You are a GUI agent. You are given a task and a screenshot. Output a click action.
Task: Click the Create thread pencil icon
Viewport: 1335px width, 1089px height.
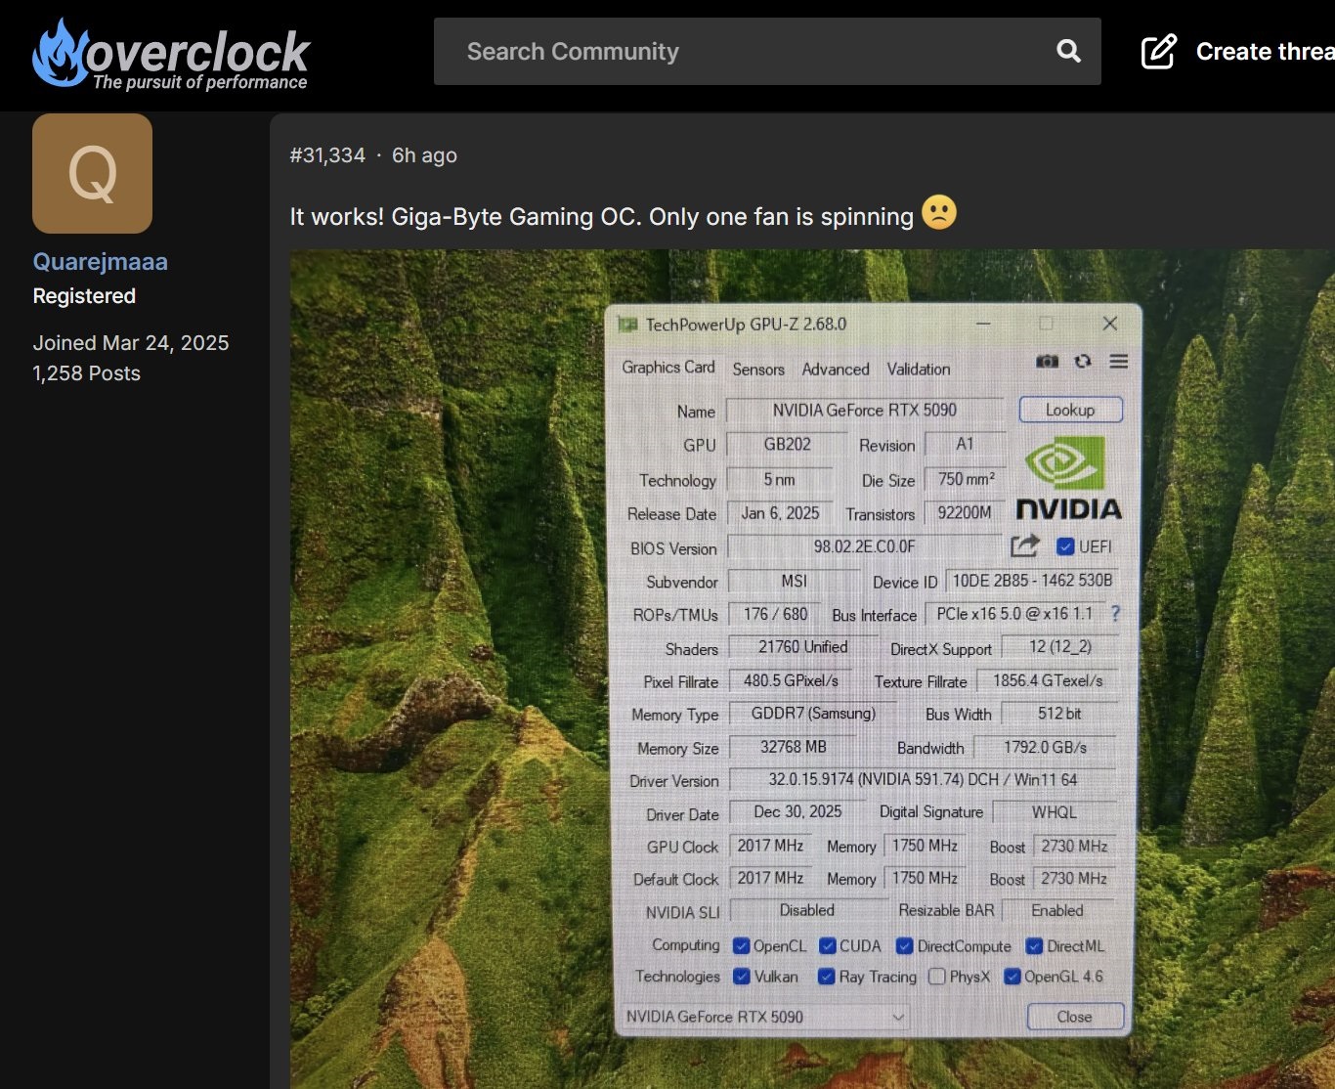coord(1159,51)
